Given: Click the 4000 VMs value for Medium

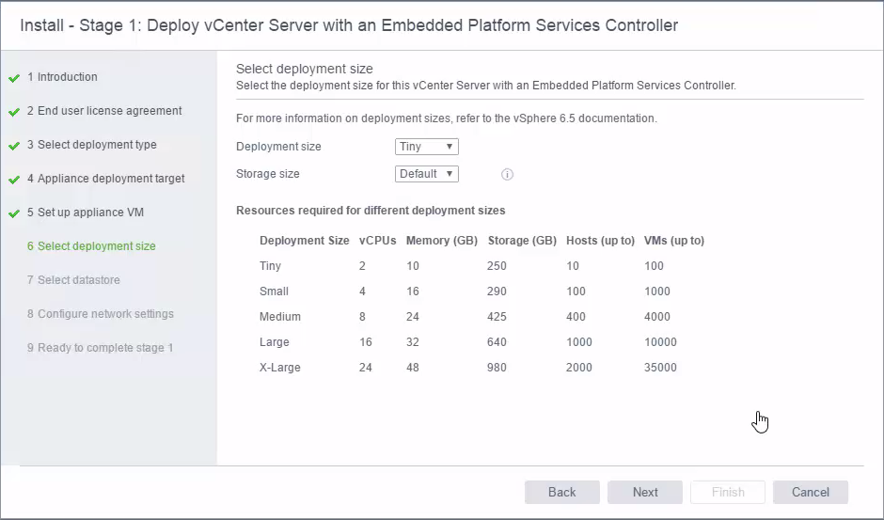Looking at the screenshot, I should [x=656, y=316].
